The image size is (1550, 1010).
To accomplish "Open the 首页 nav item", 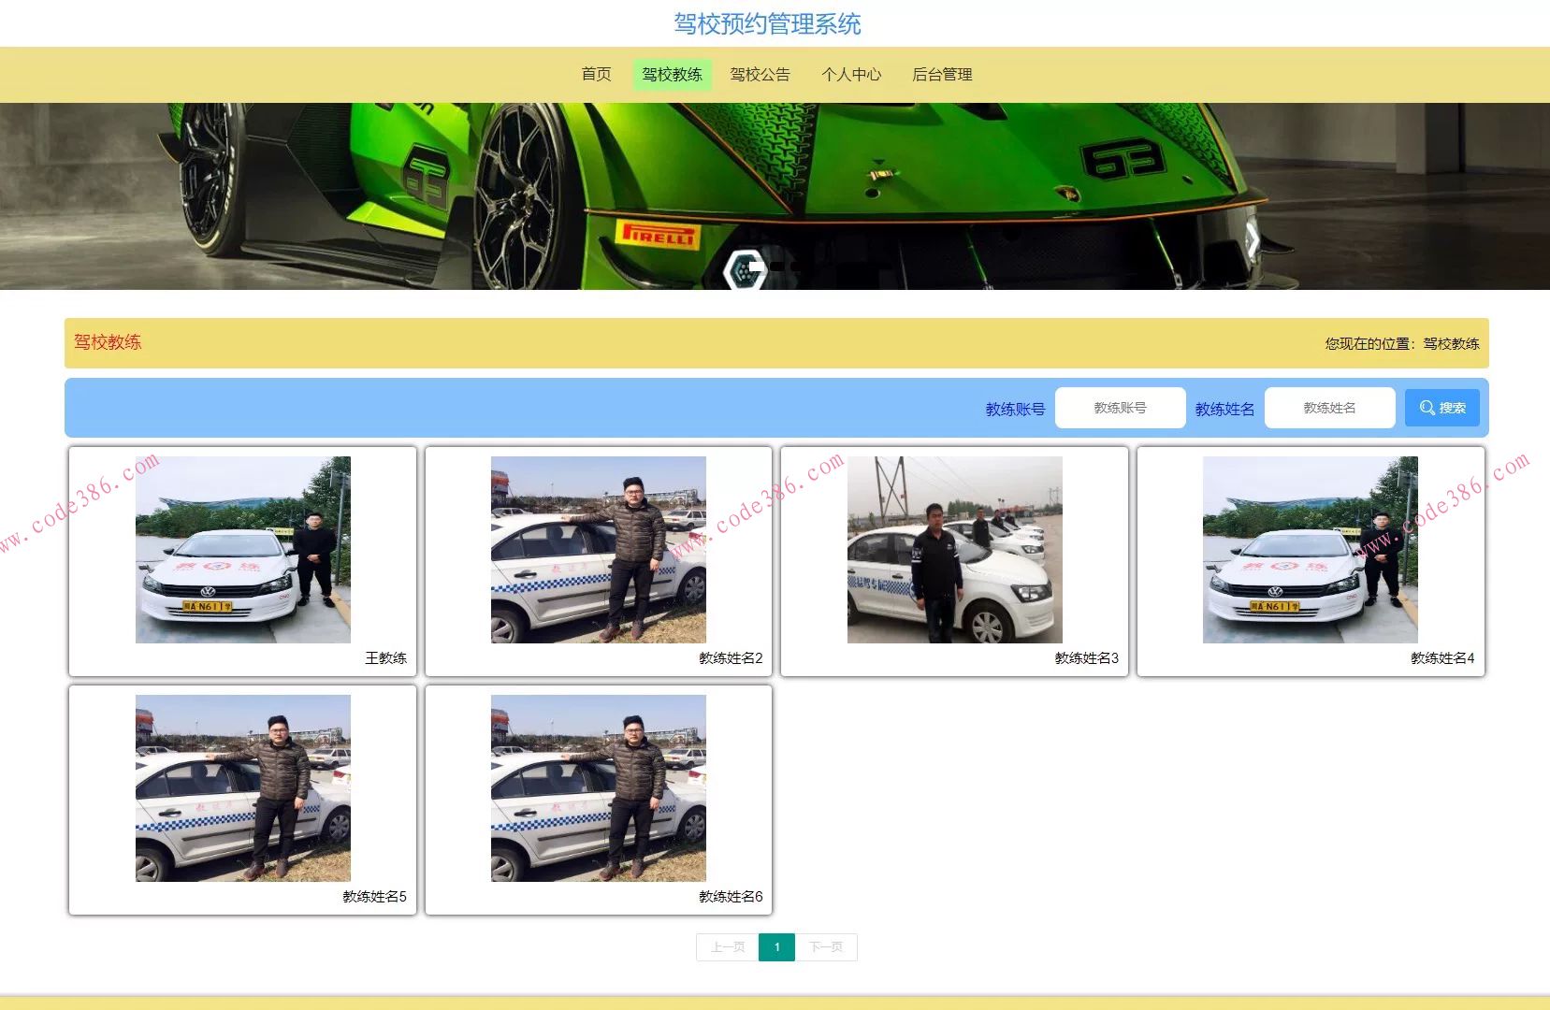I will pos(596,75).
